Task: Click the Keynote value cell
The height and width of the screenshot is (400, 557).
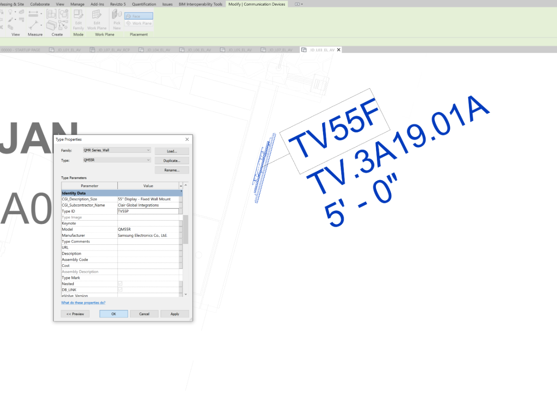Action: click(148, 223)
